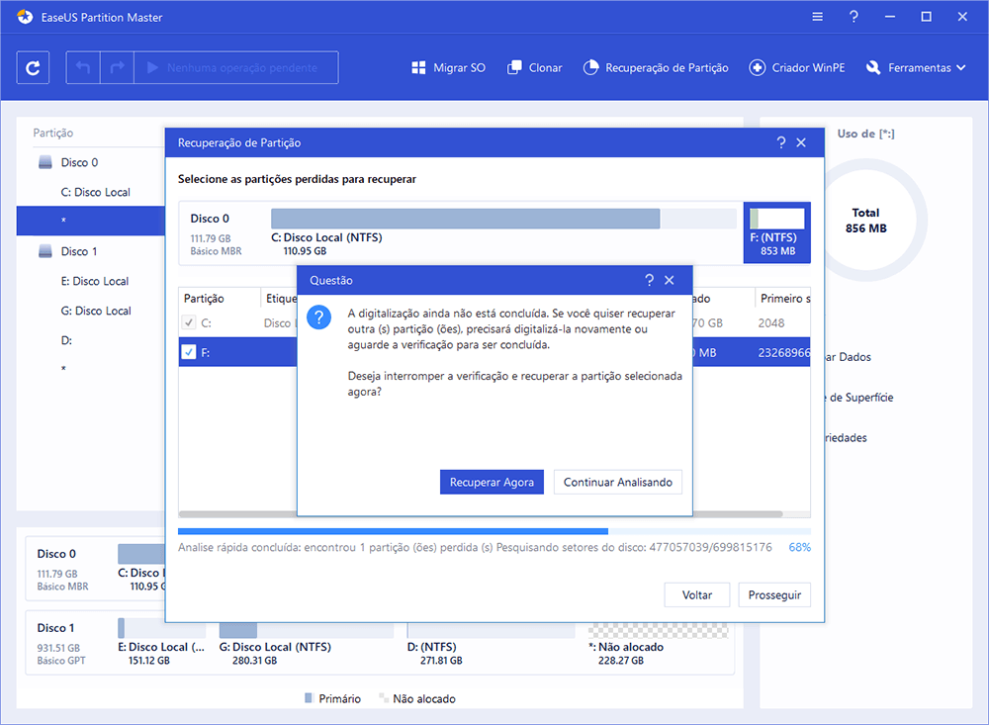Viewport: 989px width, 725px height.
Task: Select G: Disco Local in tree
Action: (x=96, y=311)
